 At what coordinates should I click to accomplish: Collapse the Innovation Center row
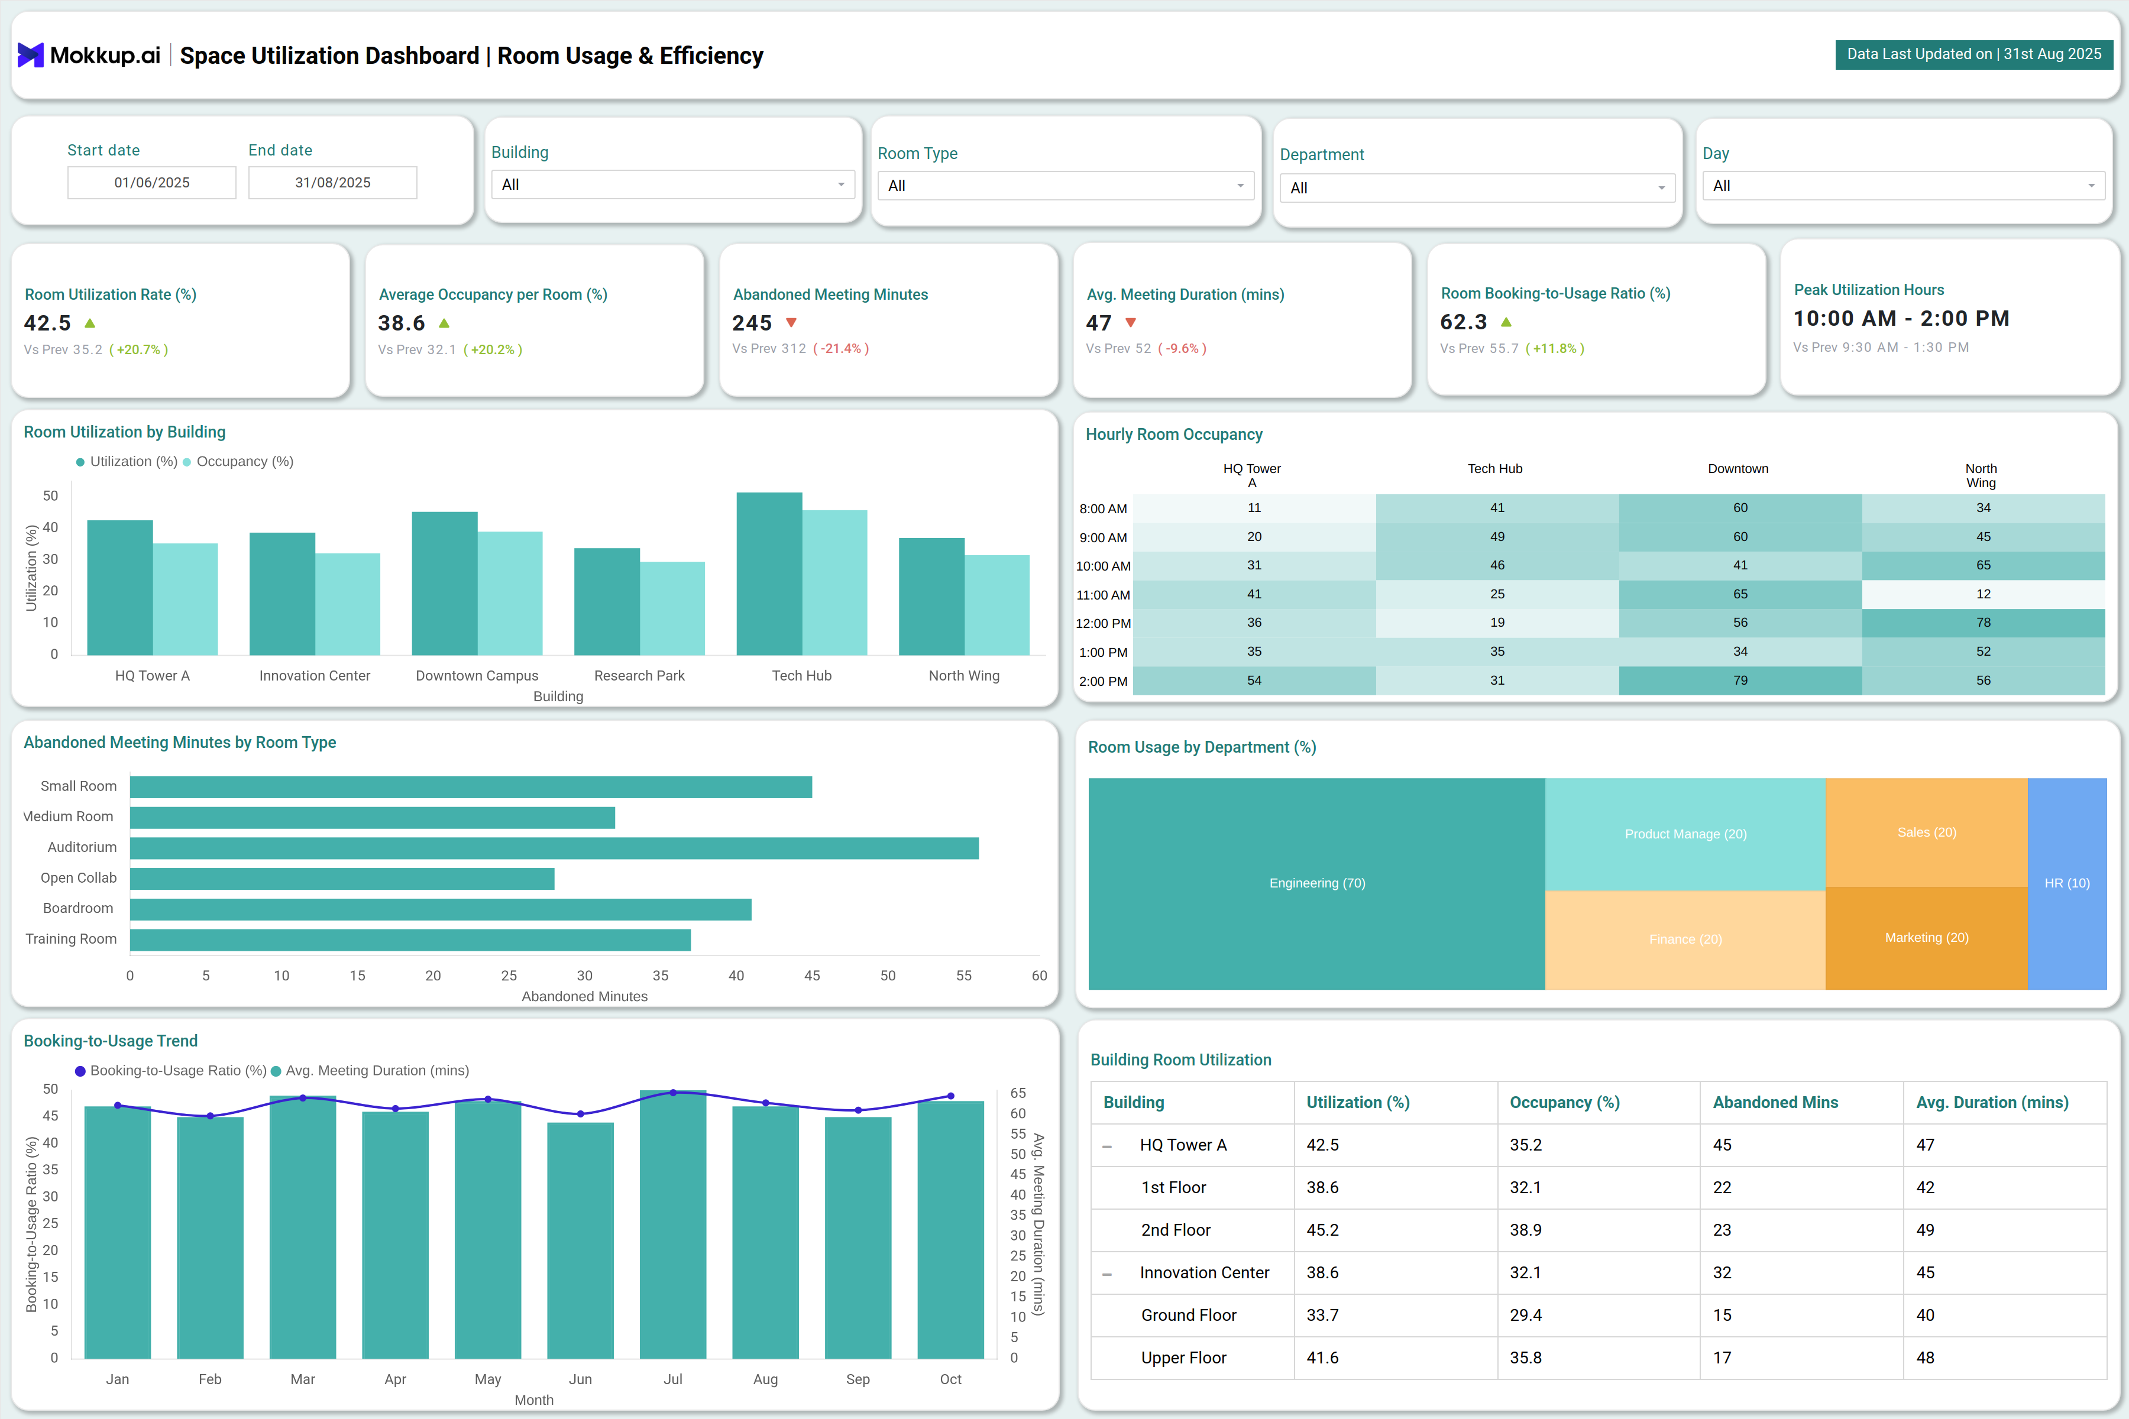pyautogui.click(x=1107, y=1274)
